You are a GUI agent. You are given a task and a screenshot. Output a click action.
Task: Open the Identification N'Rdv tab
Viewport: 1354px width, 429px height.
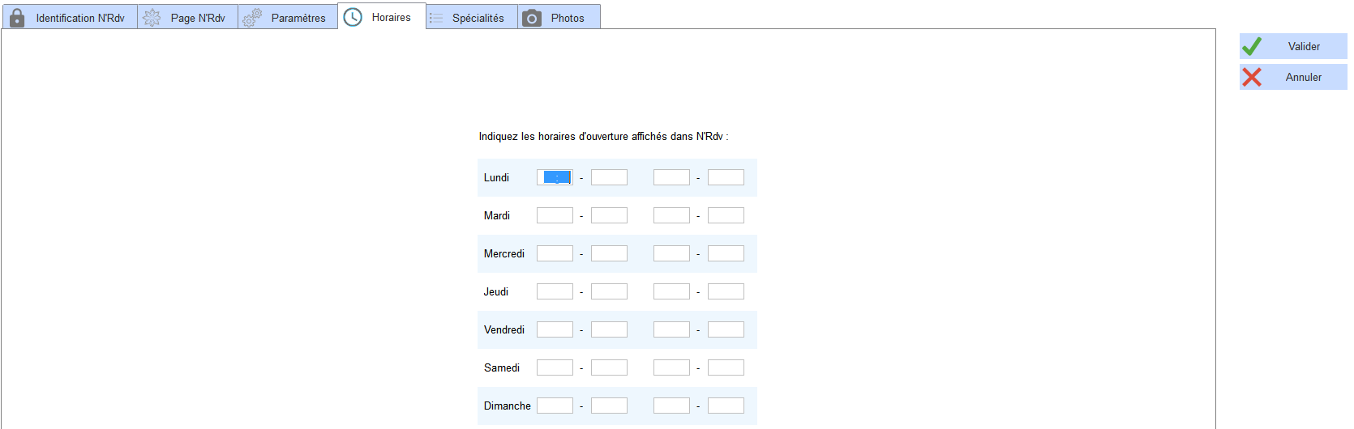tap(70, 17)
